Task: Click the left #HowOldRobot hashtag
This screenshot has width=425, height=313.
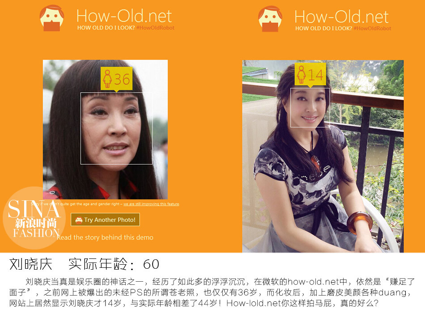Action: (155, 28)
